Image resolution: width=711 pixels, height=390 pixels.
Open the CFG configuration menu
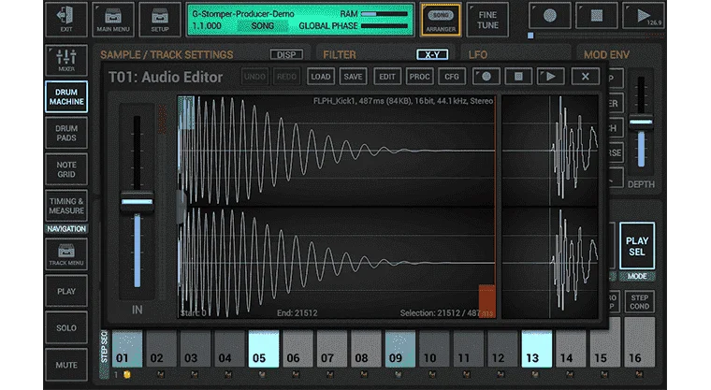point(452,77)
